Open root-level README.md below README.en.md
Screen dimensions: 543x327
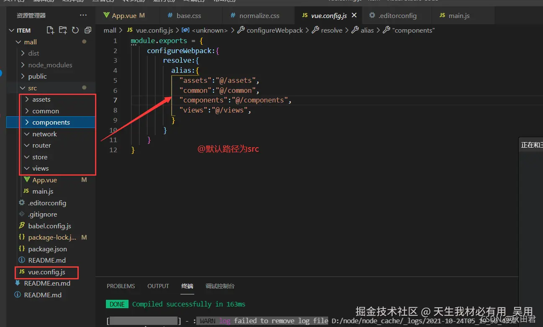[x=43, y=295]
